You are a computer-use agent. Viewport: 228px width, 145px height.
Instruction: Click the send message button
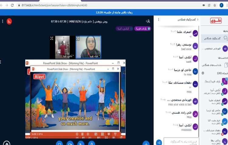(x=159, y=142)
